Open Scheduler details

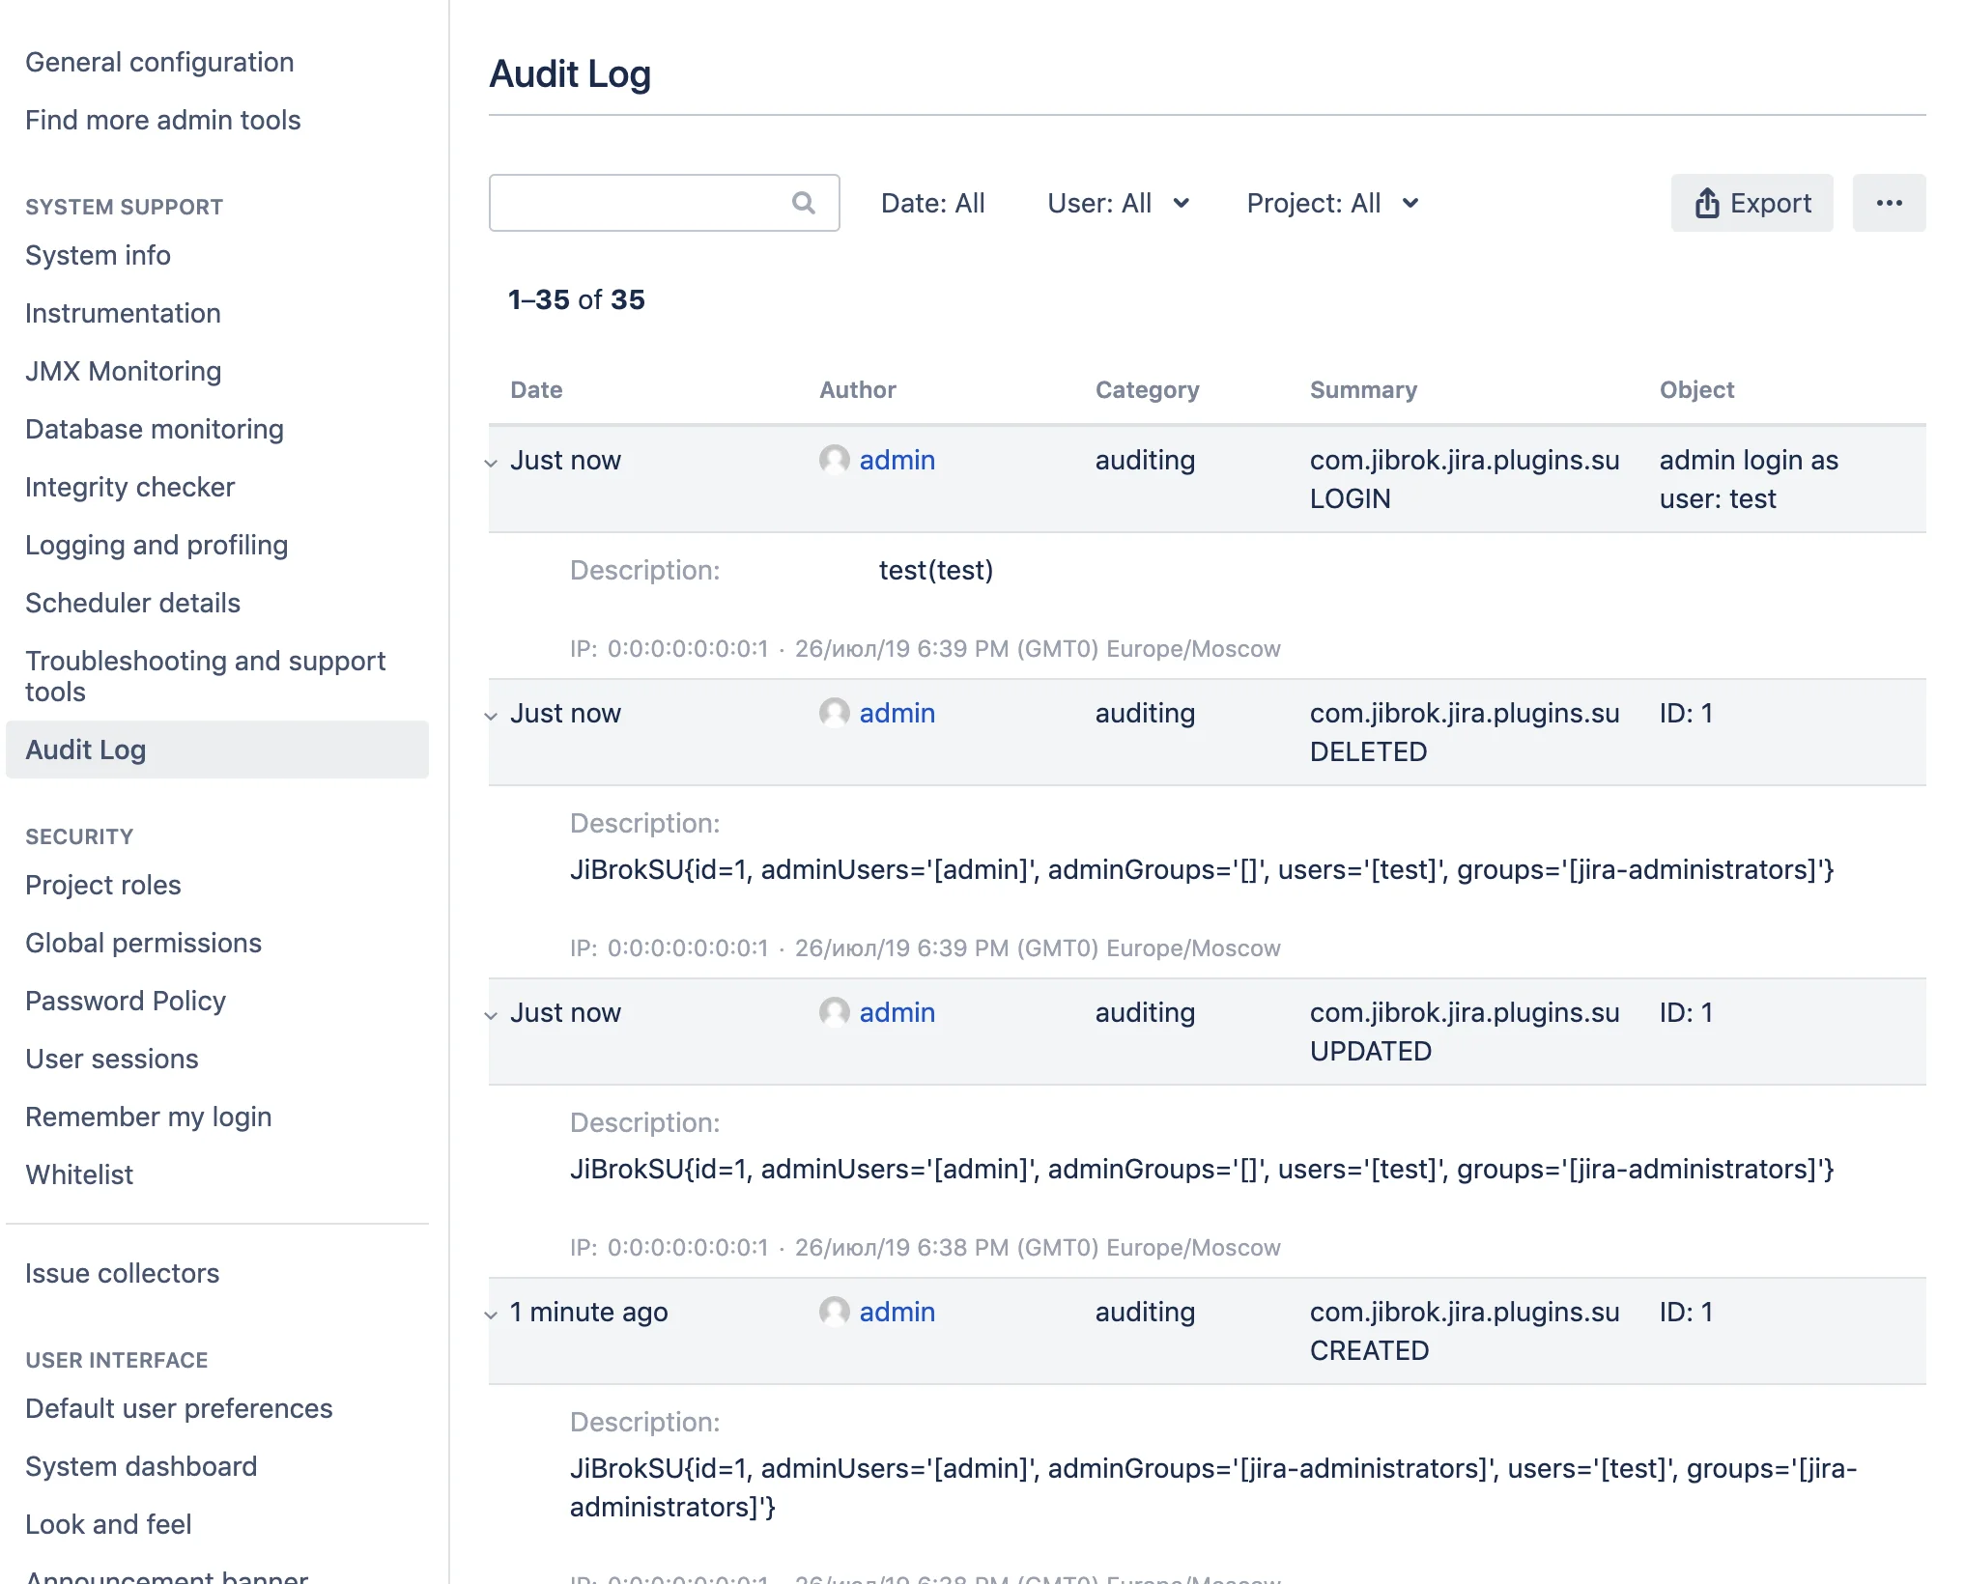pos(132,603)
